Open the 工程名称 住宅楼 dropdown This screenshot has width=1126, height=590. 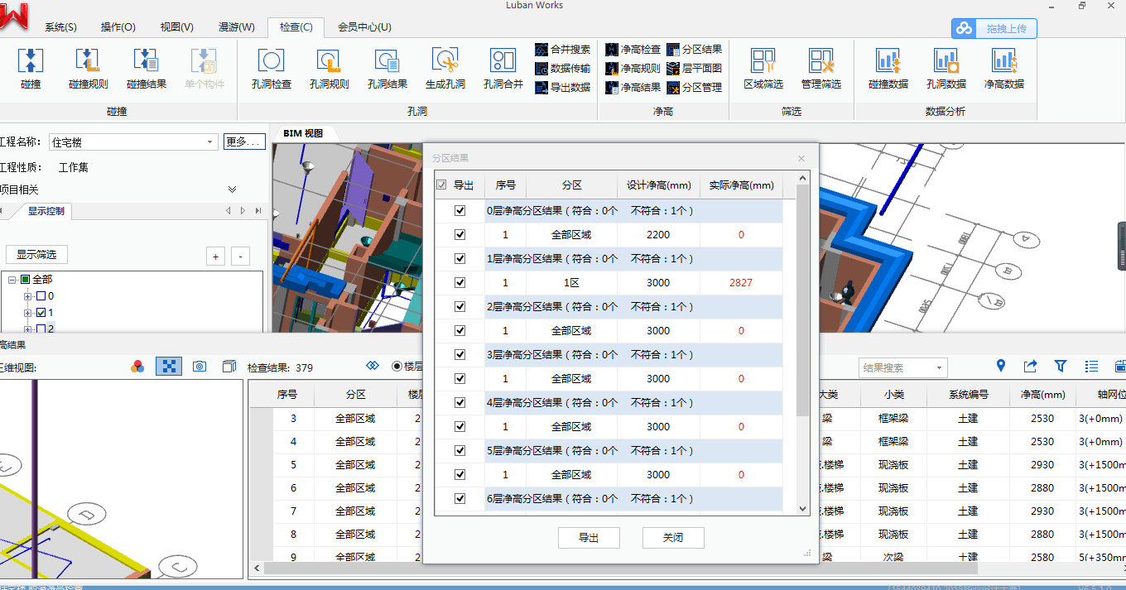coord(210,142)
